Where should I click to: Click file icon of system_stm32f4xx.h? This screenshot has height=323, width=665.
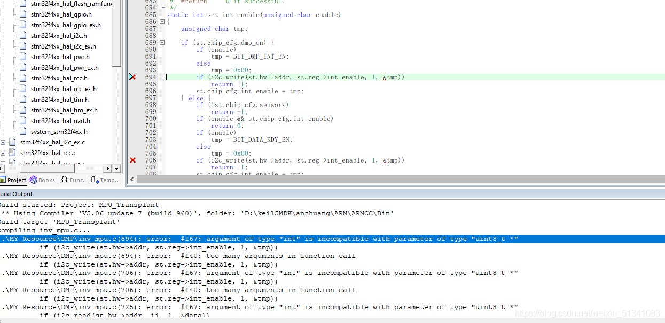[23, 132]
